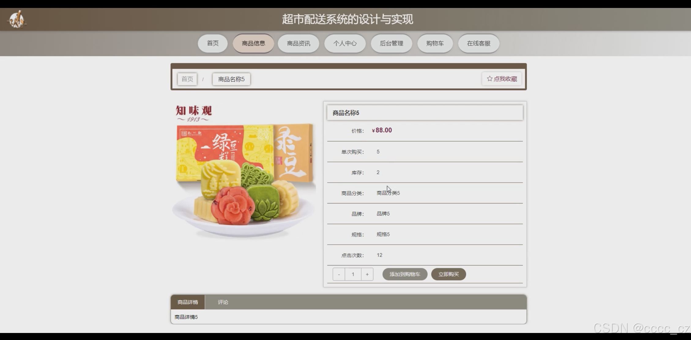Open 后台管理 navigation item

(x=391, y=43)
